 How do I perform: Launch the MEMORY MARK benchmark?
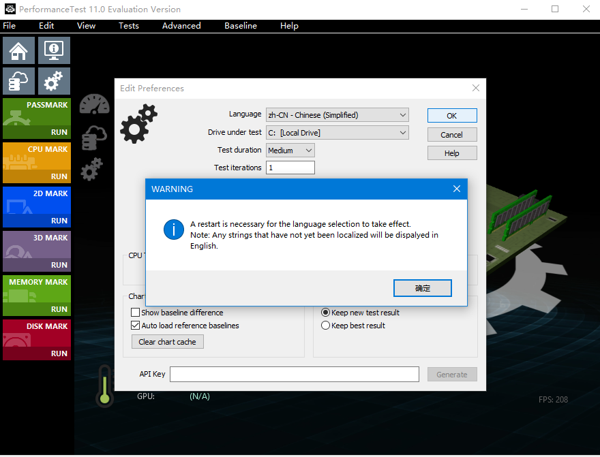pos(36,296)
